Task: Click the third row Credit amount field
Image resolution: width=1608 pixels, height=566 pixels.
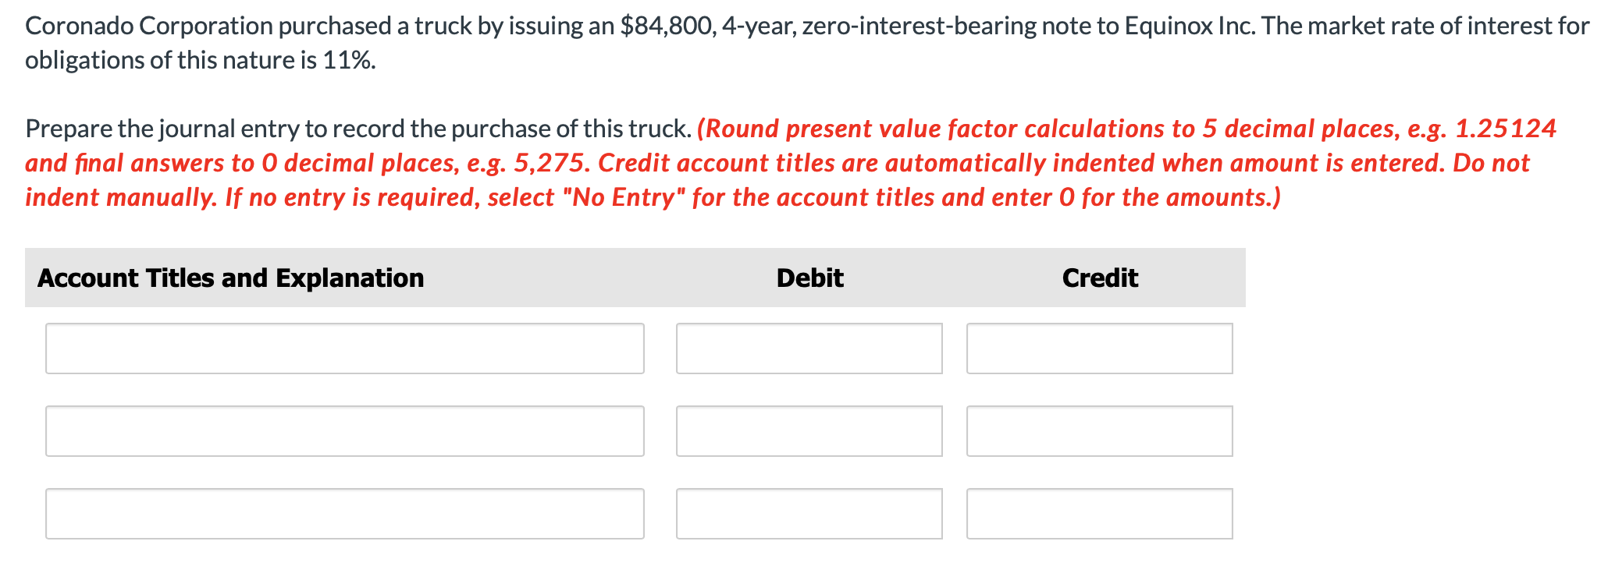Action: pyautogui.click(x=1099, y=512)
